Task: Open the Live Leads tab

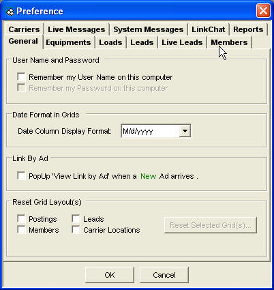Action: point(182,42)
